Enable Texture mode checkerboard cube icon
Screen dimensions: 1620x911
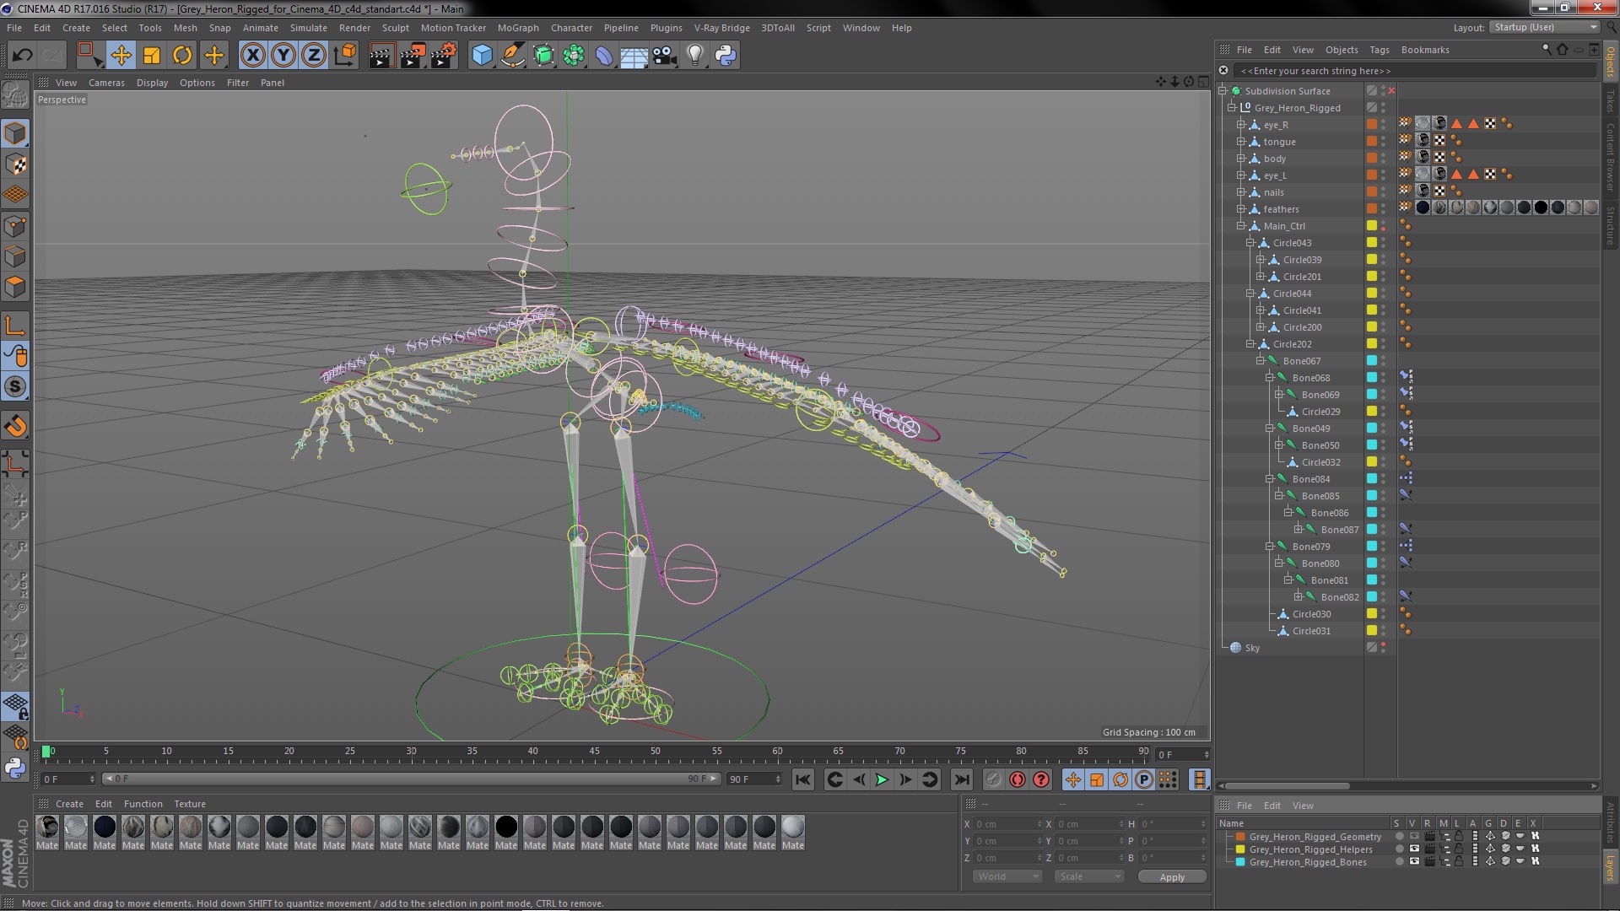tap(15, 164)
